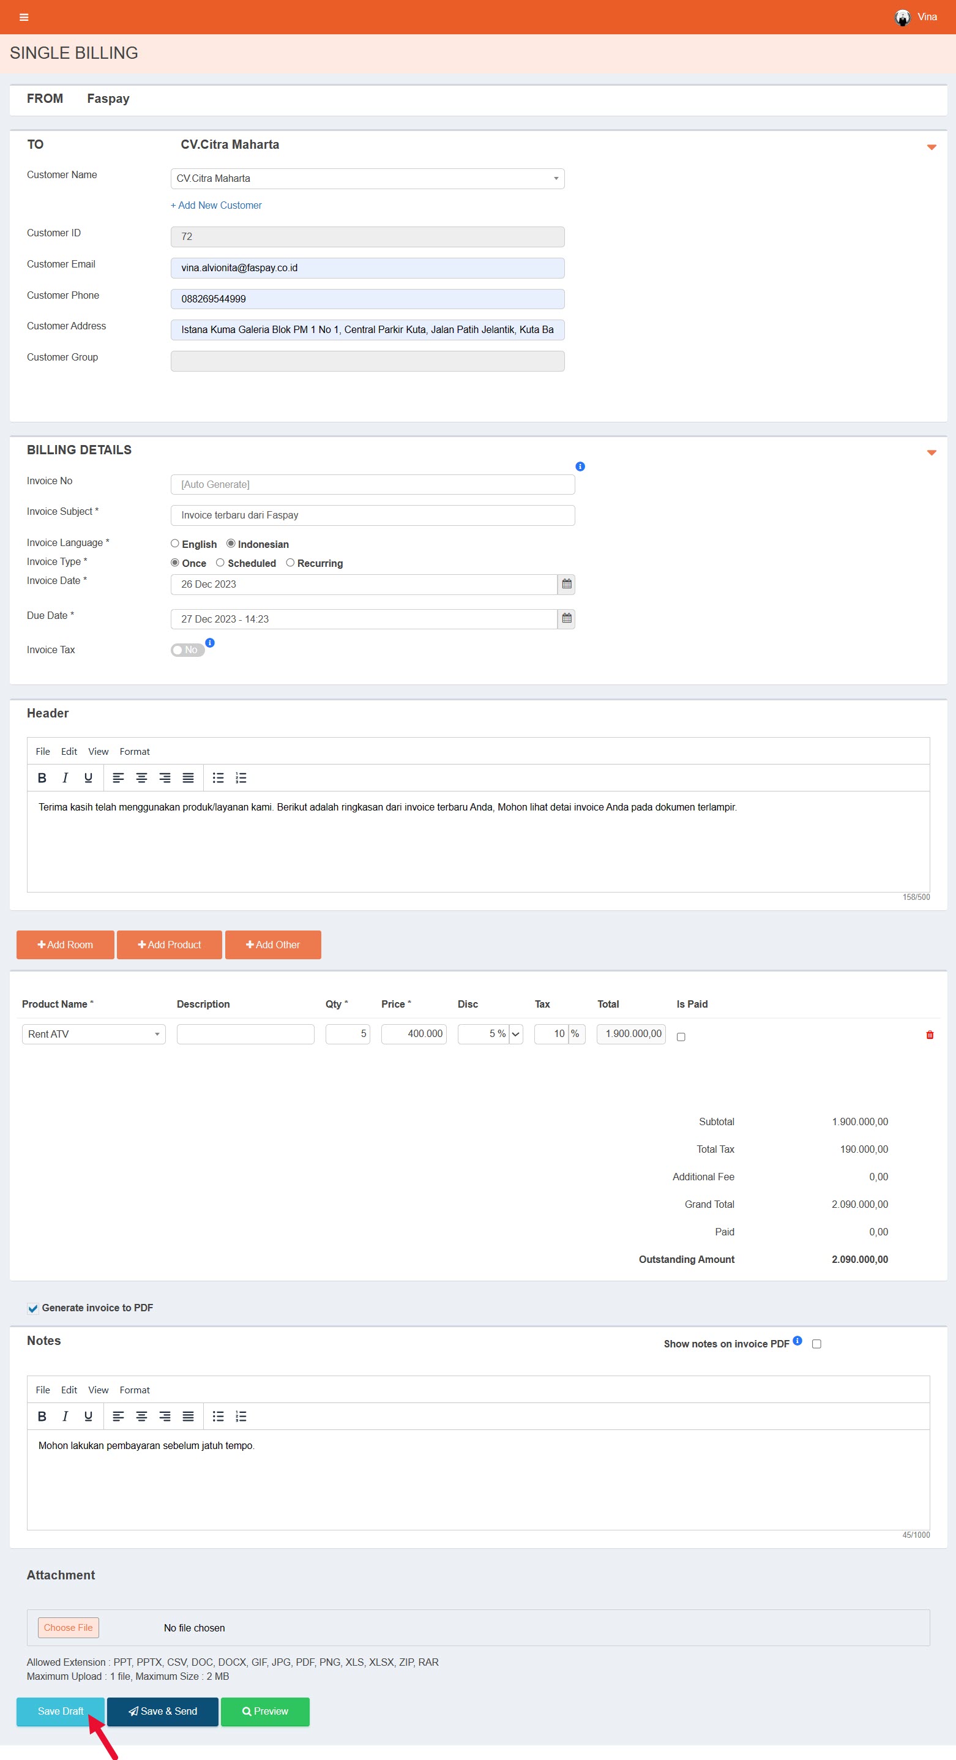
Task: Open the Due Date calendar picker
Action: coord(566,619)
